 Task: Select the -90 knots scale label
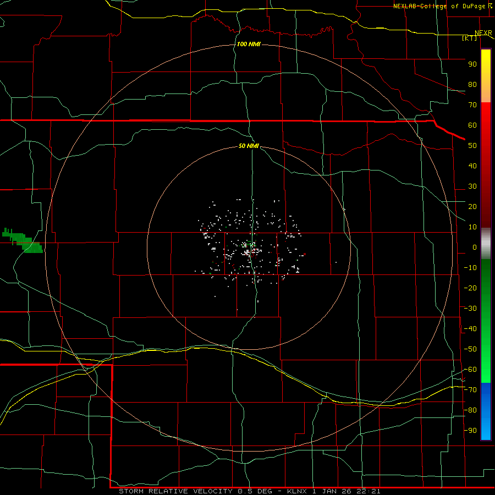pos(470,431)
